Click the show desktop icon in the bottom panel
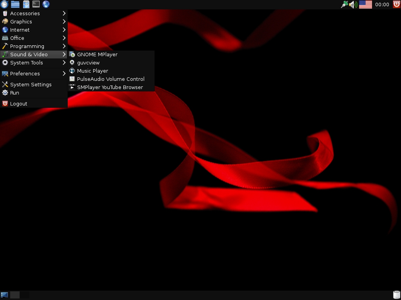Screen dimensions: 401x300 coord(4,295)
